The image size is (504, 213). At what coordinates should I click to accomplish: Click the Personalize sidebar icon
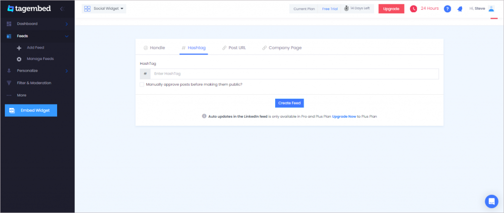pos(9,71)
